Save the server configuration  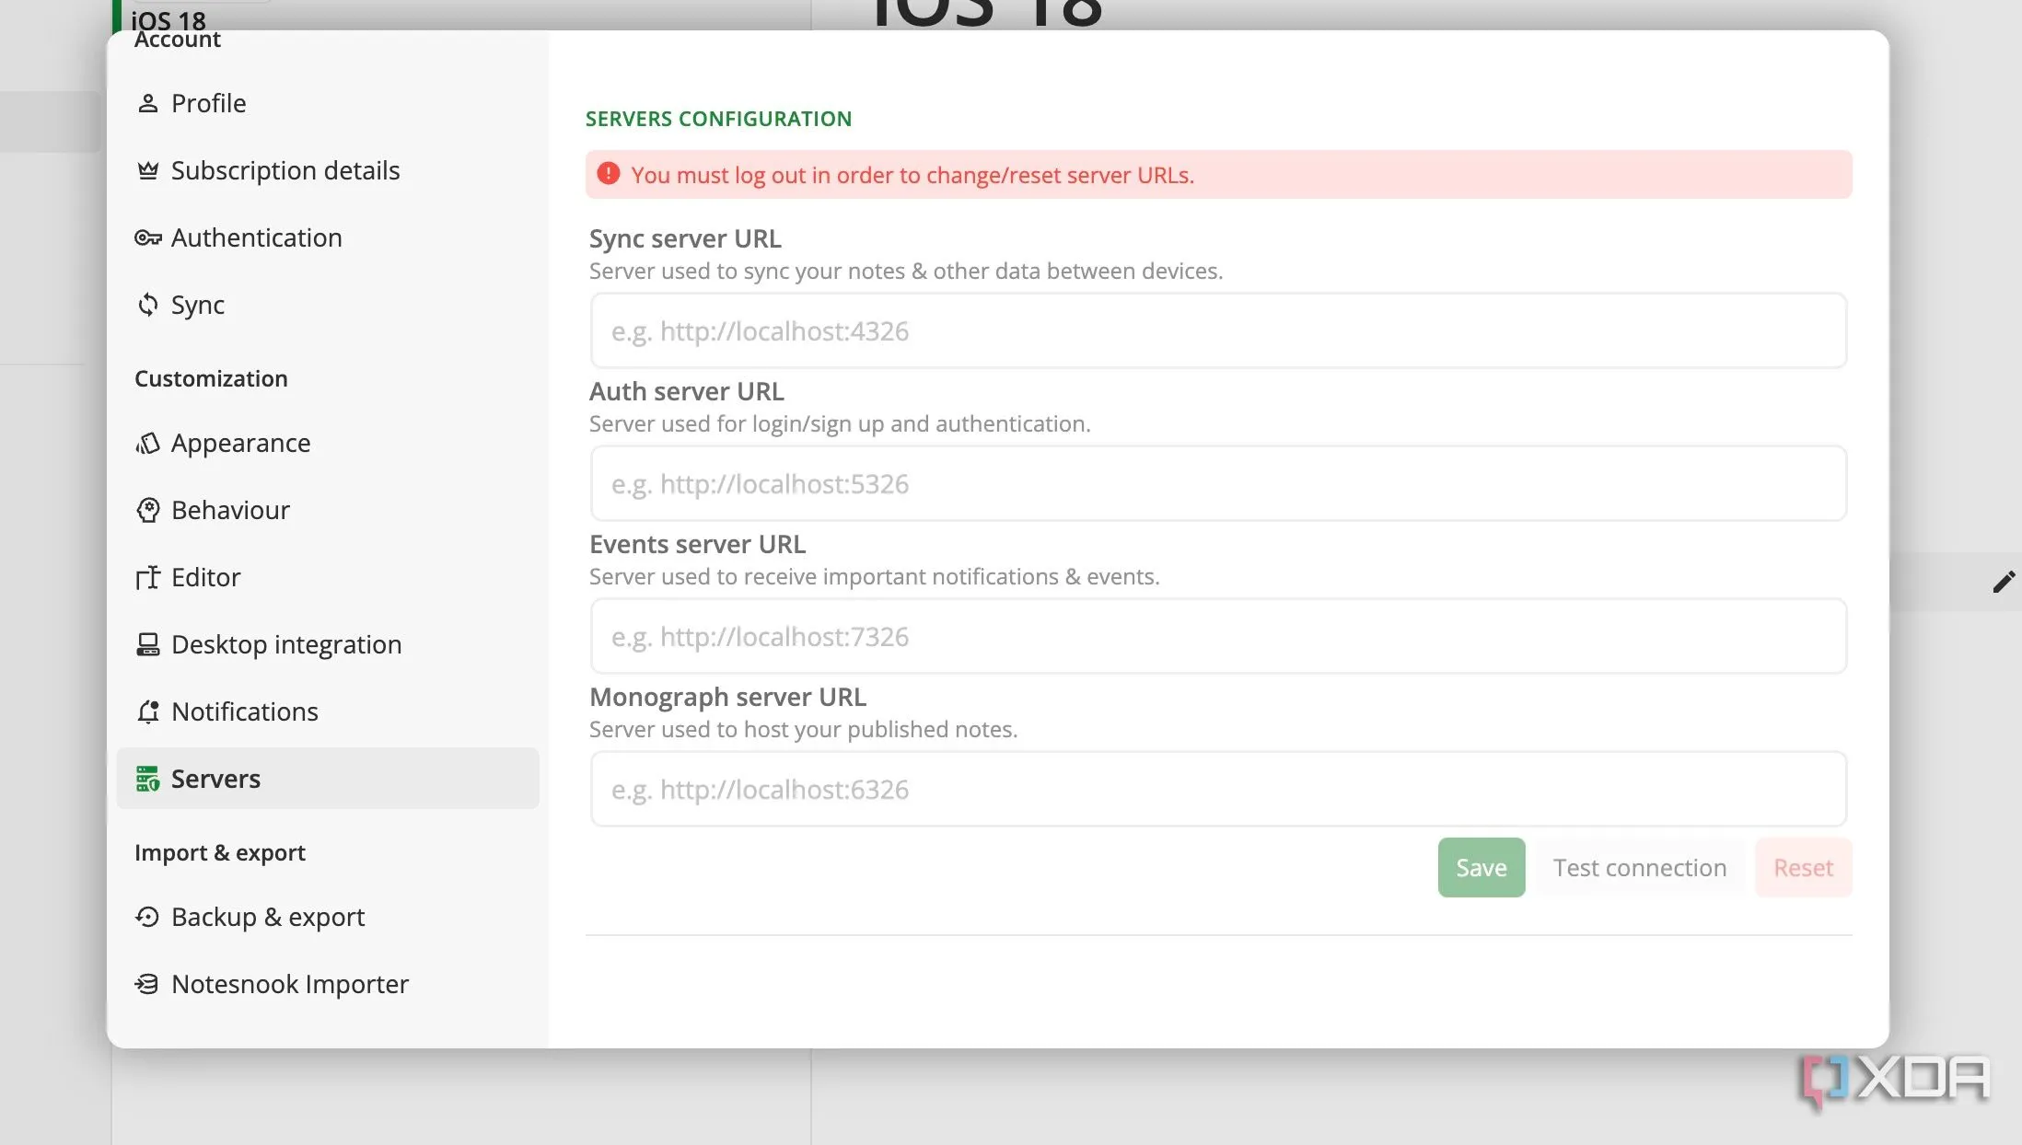coord(1482,867)
